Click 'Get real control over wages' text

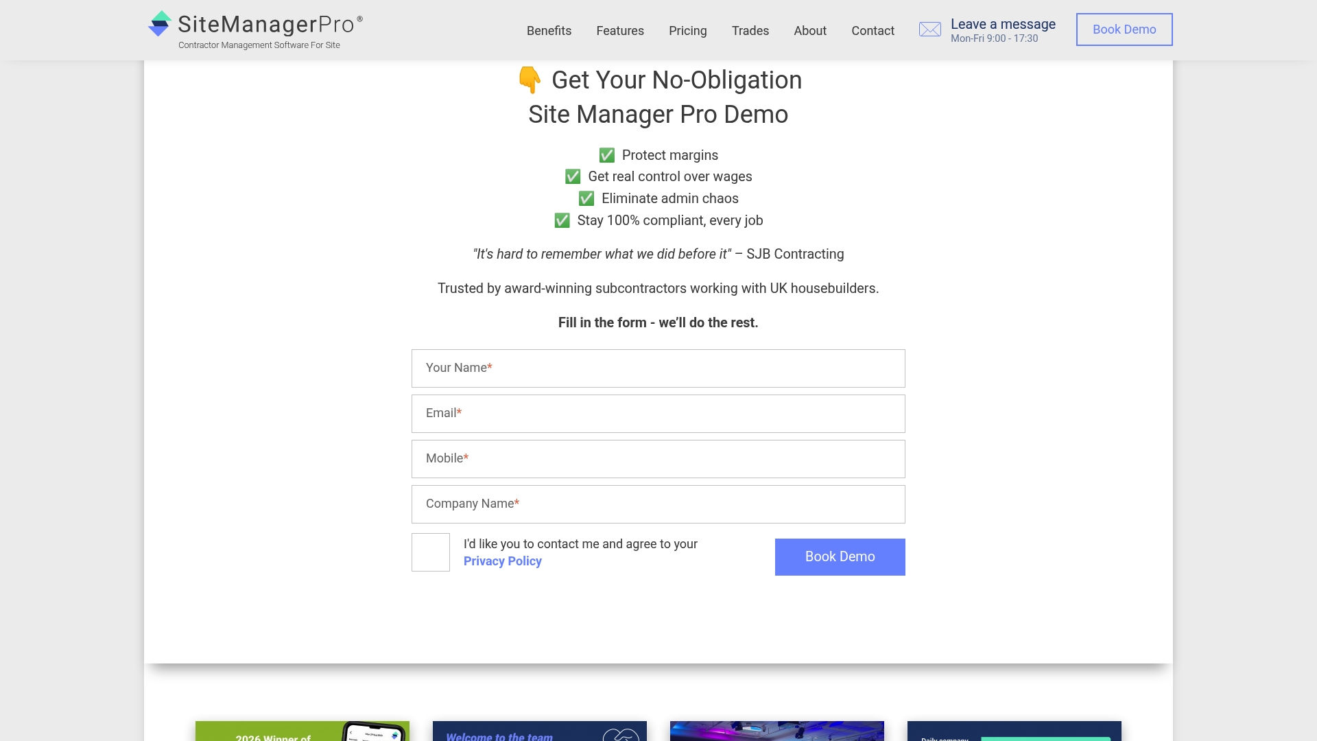(670, 176)
